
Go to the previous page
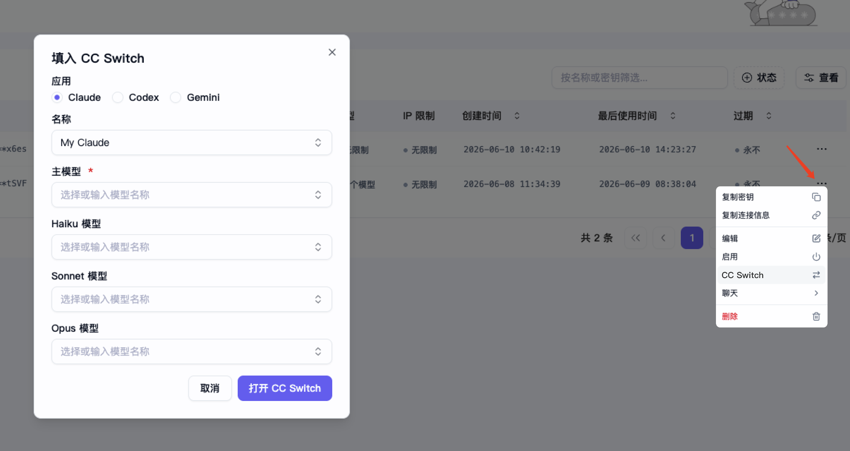point(663,238)
